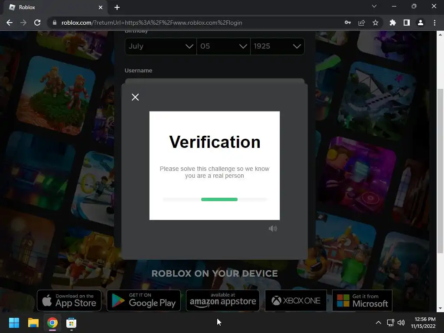
Task: Click the 'ROBLOX ON YOUR DEVICE' heading
Action: [215, 273]
